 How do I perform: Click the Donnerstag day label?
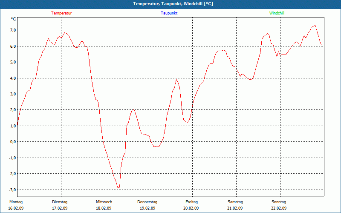pos(147,202)
